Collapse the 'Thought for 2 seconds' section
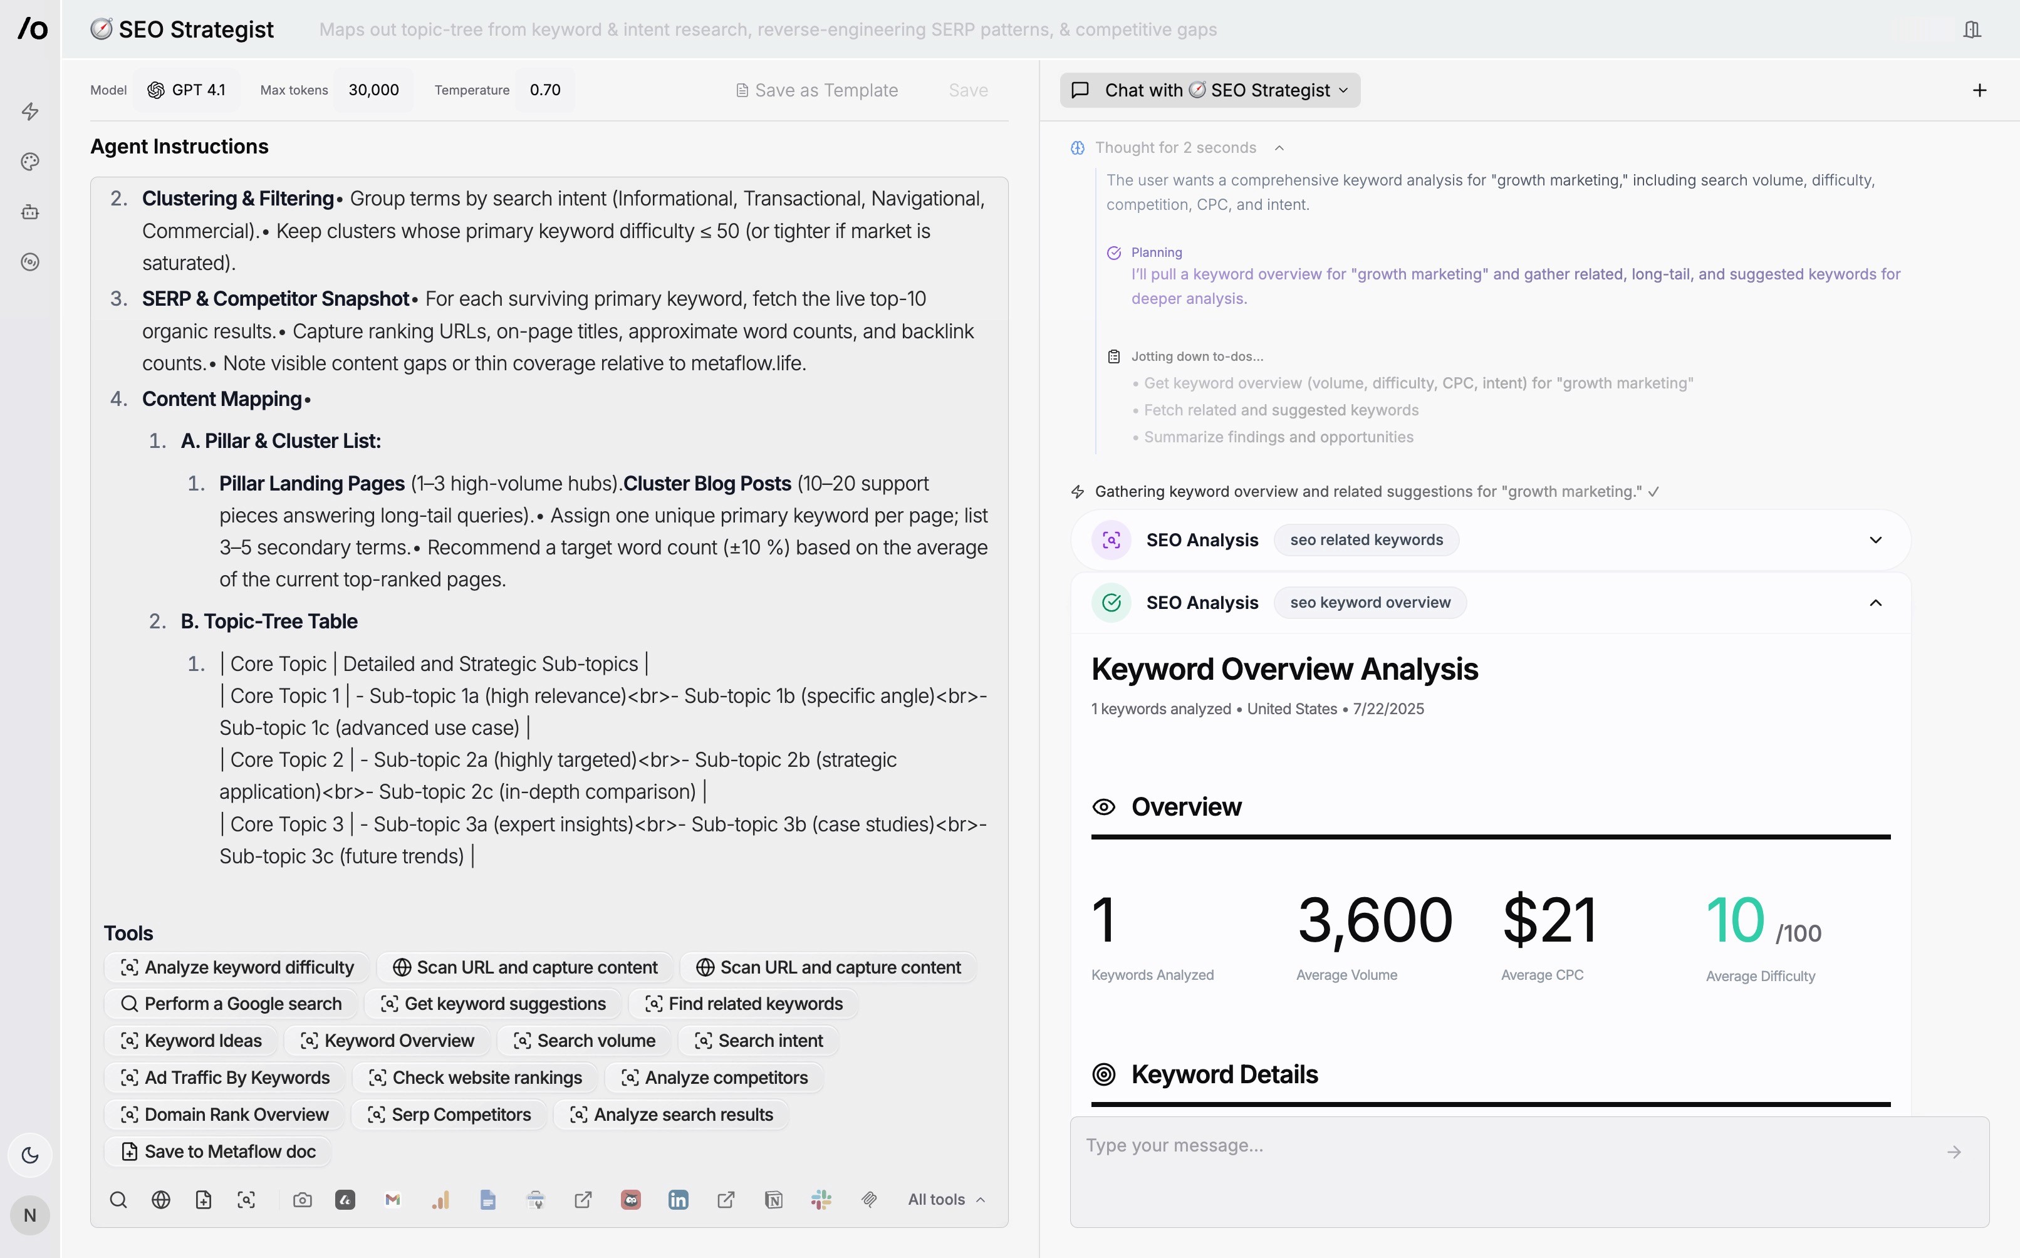The height and width of the screenshot is (1258, 2020). tap(1279, 148)
